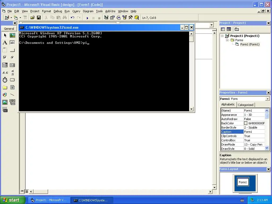Collapse the Forms folder node
The image size is (272, 204).
click(x=227, y=40)
